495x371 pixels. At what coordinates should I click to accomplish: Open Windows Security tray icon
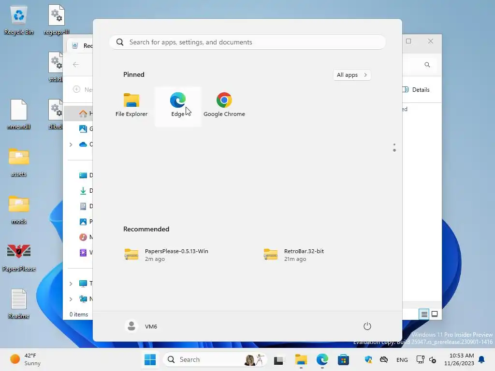[368, 359]
